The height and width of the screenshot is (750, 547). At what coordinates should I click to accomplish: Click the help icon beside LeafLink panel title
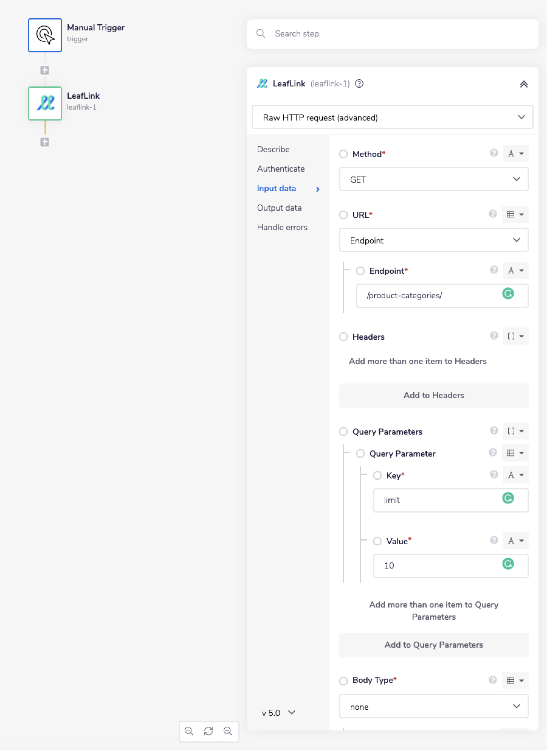pos(359,84)
